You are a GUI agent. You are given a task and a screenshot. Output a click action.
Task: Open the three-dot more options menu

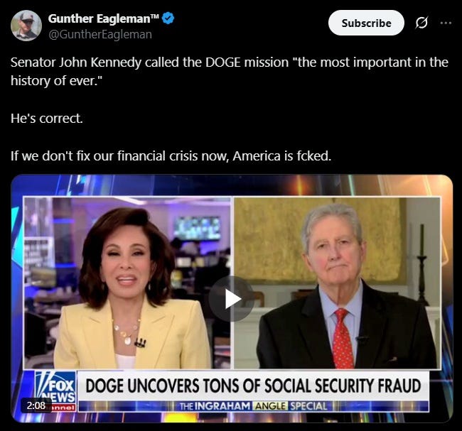[446, 23]
